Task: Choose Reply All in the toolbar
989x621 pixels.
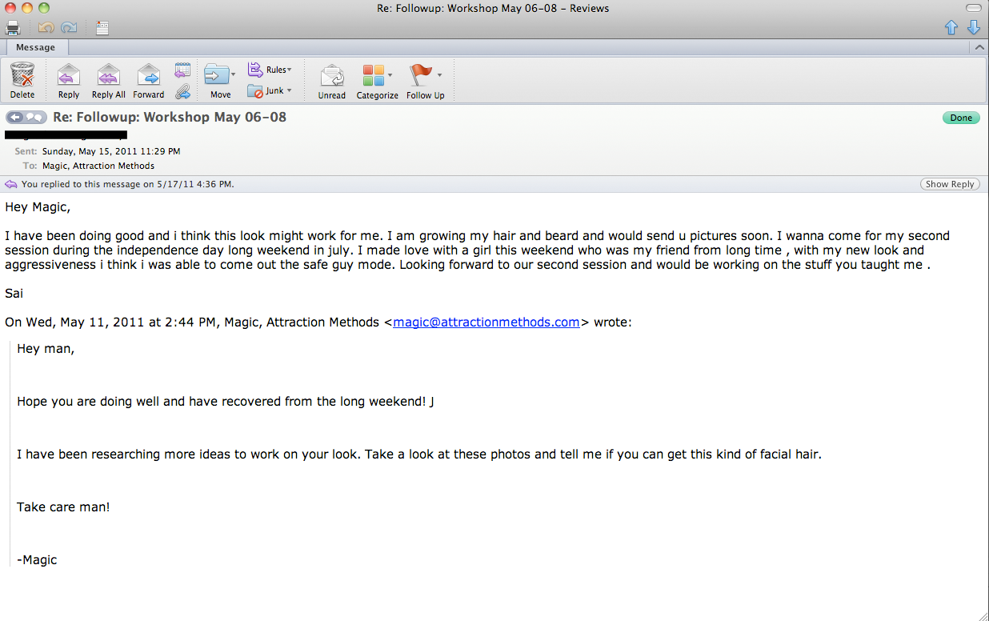Action: 109,81
